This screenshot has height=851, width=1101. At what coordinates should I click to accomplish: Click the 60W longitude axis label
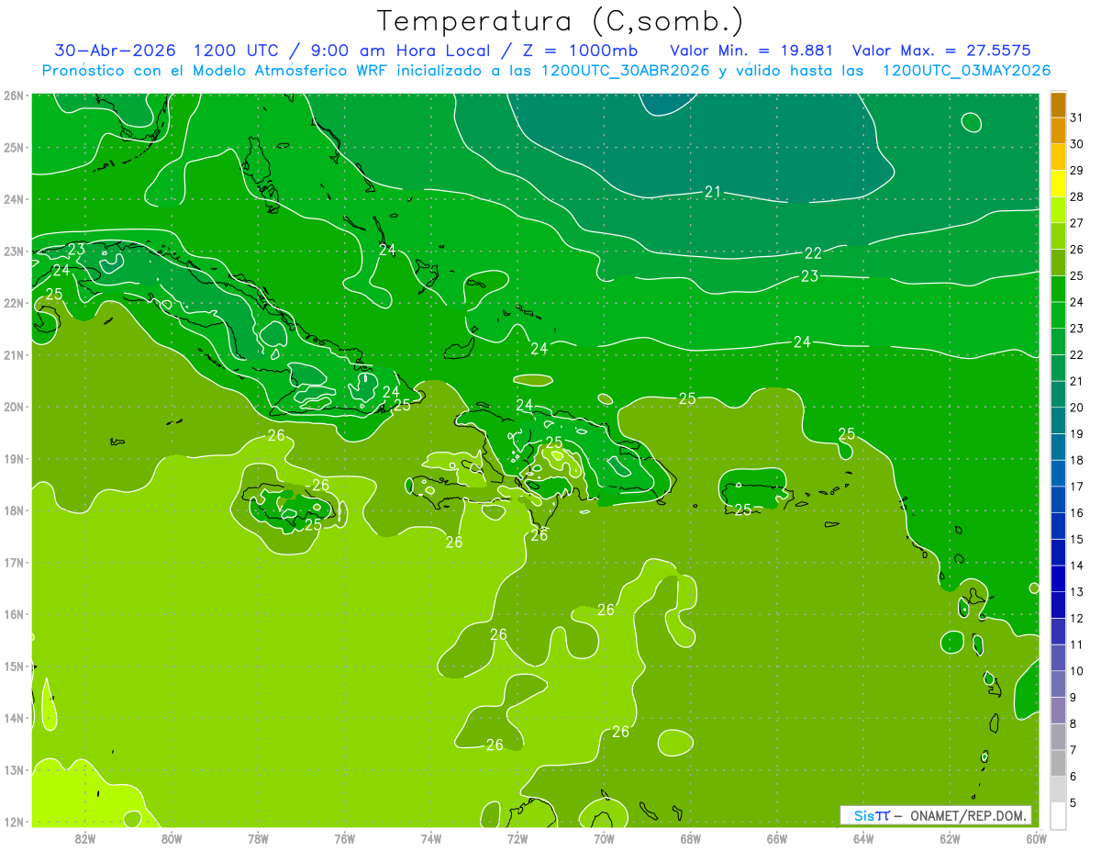pos(1037,838)
